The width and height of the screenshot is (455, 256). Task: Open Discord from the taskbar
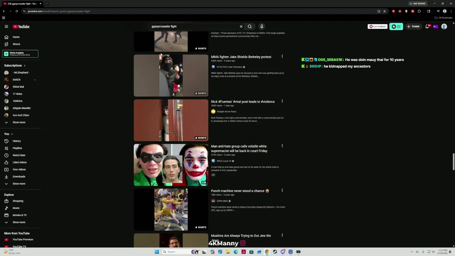tap(283, 252)
